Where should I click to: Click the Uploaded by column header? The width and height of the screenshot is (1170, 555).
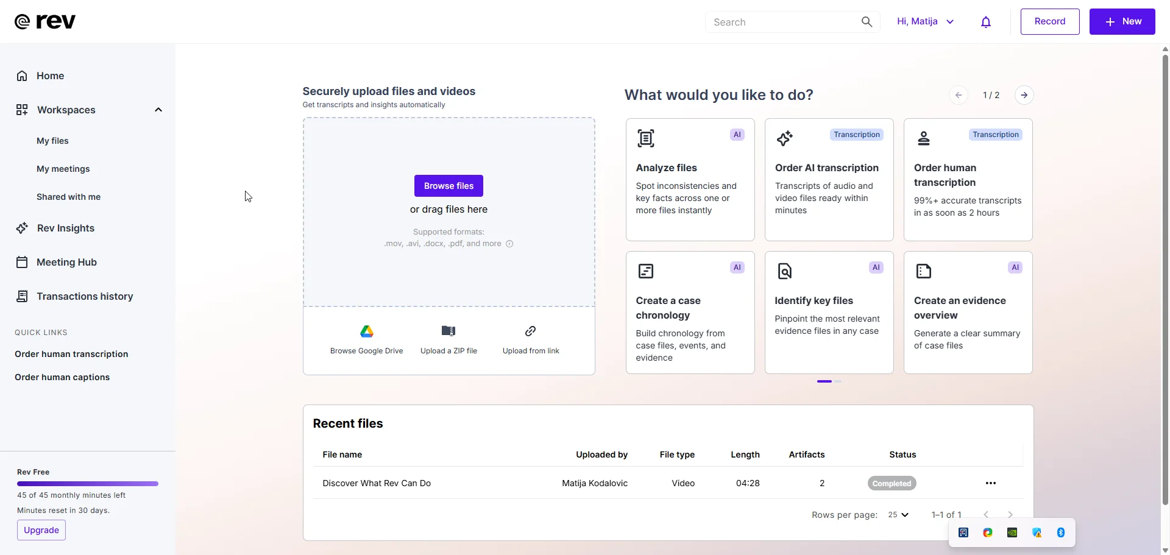(601, 454)
